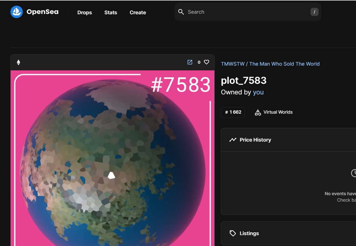Click the slash shortcut key badge

coord(314,12)
